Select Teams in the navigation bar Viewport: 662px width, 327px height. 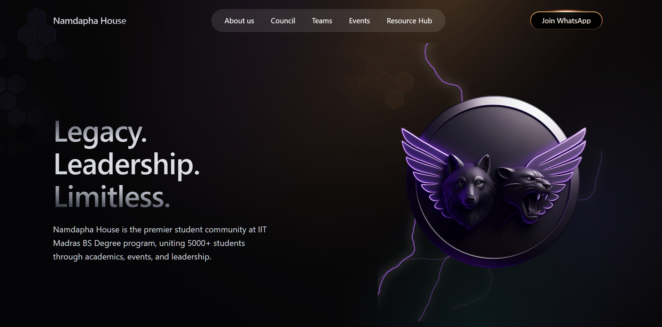point(322,21)
